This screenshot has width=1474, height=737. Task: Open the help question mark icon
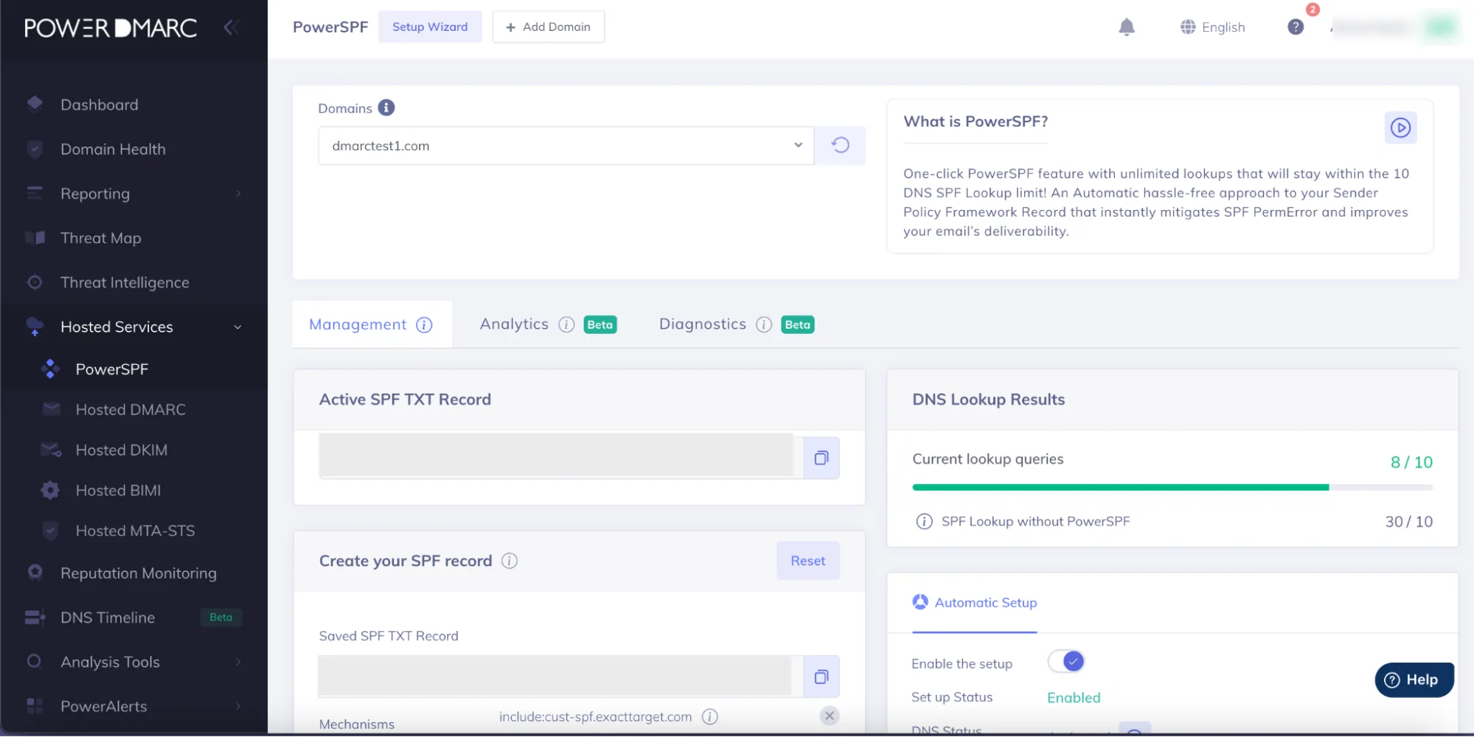tap(1296, 27)
